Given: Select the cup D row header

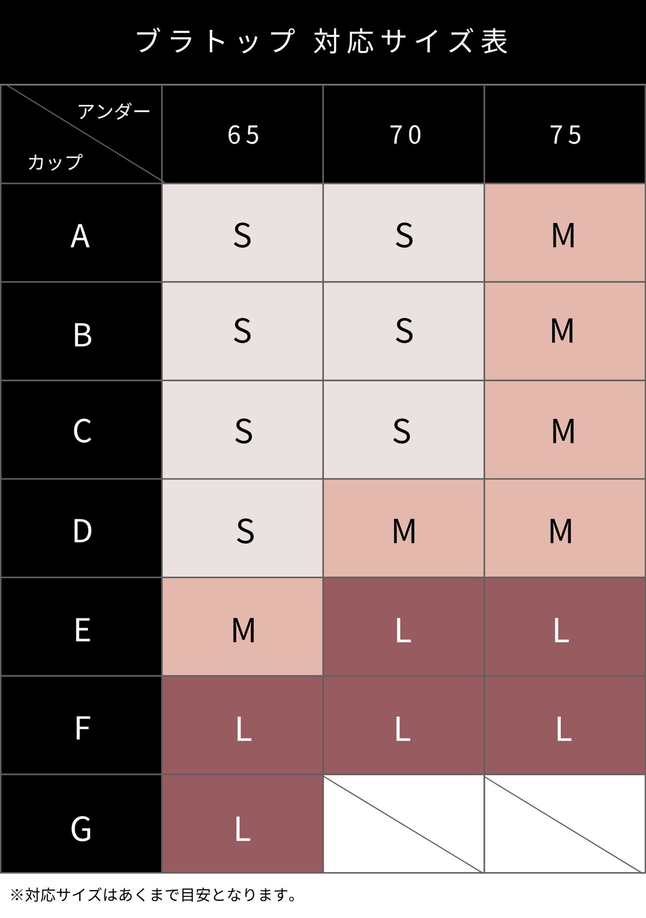Looking at the screenshot, I should pos(82,531).
